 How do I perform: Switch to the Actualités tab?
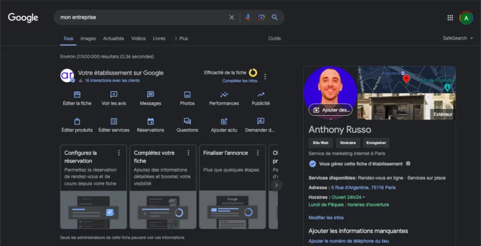coord(113,39)
